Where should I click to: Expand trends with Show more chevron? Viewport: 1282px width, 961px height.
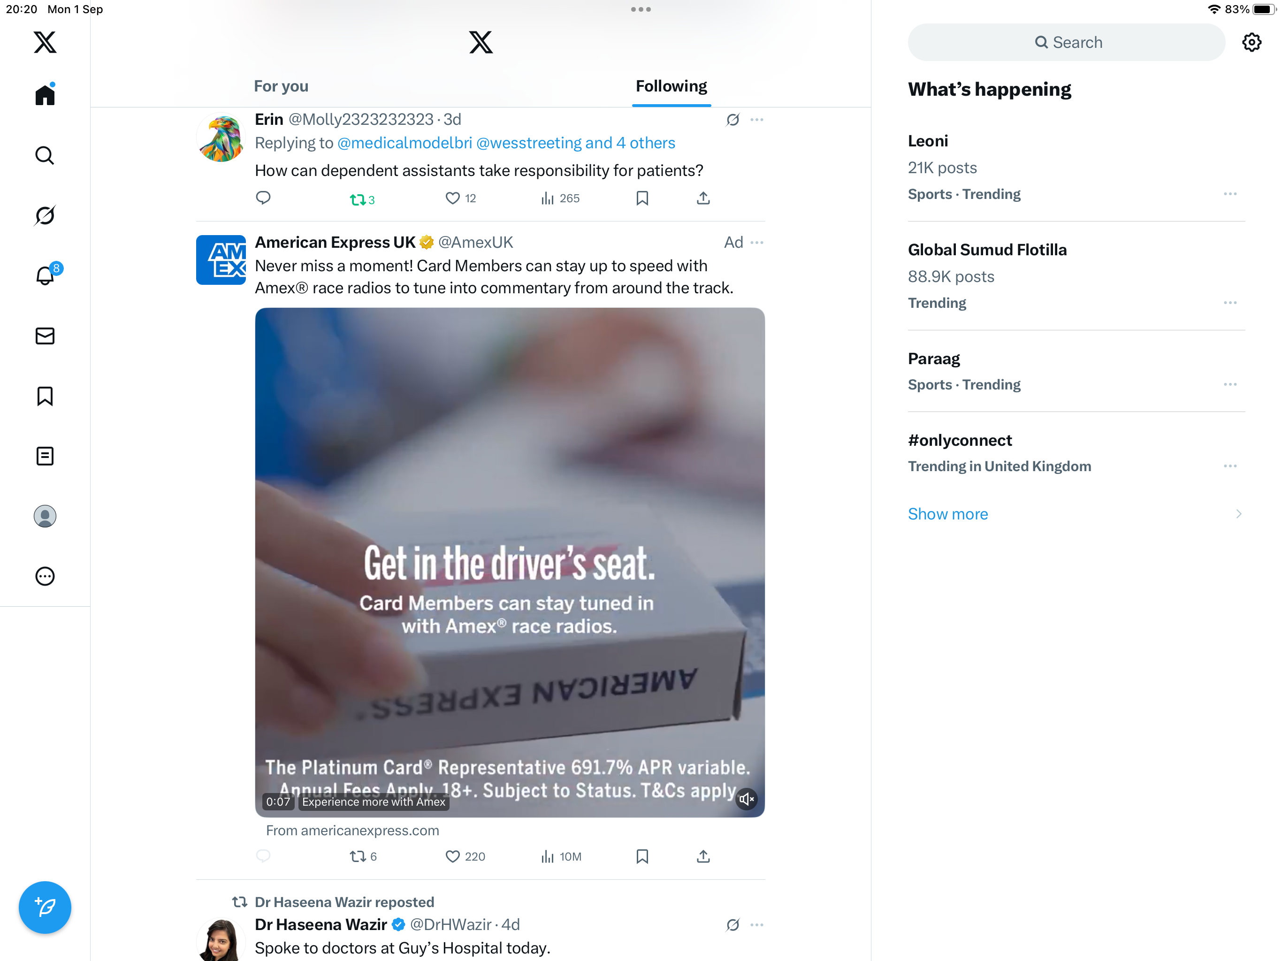click(1238, 514)
